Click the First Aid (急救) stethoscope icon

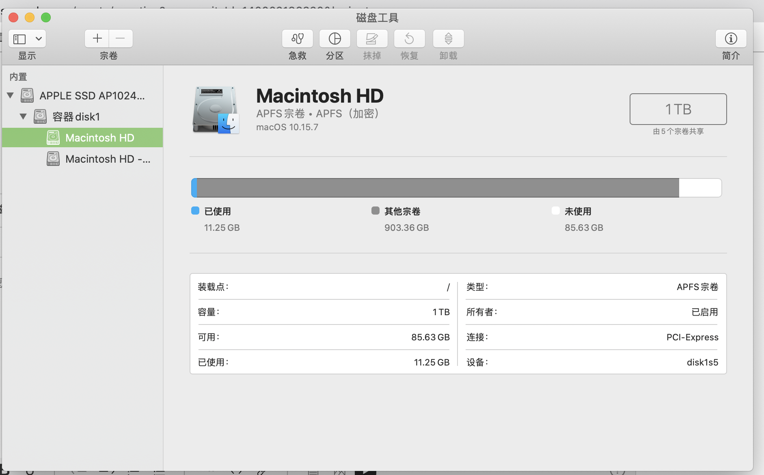tap(297, 39)
